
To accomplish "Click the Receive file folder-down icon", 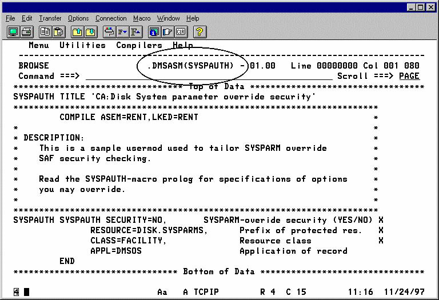I will [x=91, y=32].
